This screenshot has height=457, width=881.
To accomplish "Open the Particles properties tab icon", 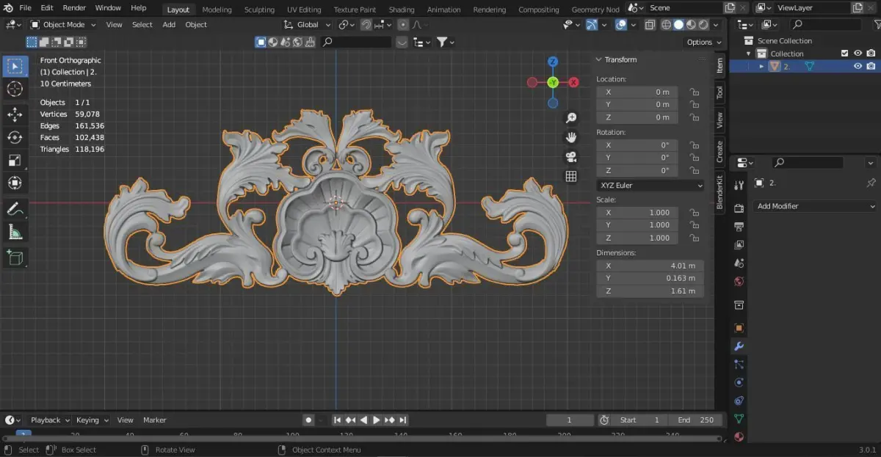I will [739, 365].
